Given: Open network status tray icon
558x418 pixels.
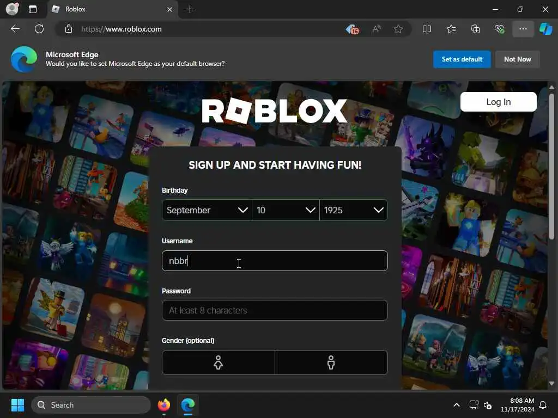Looking at the screenshot, I should 474,405.
